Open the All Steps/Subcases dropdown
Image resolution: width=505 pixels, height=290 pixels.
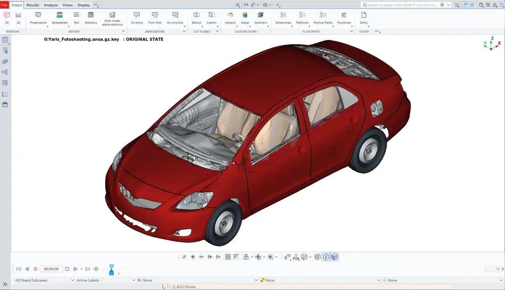point(44,280)
